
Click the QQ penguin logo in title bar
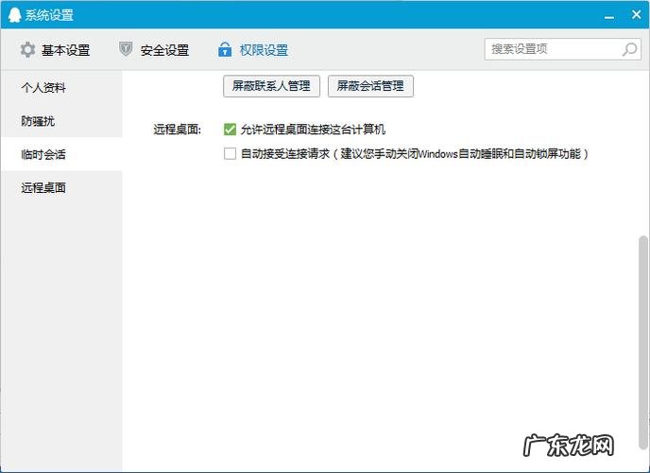point(14,15)
